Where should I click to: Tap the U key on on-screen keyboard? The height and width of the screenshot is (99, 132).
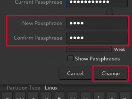(86, 95)
